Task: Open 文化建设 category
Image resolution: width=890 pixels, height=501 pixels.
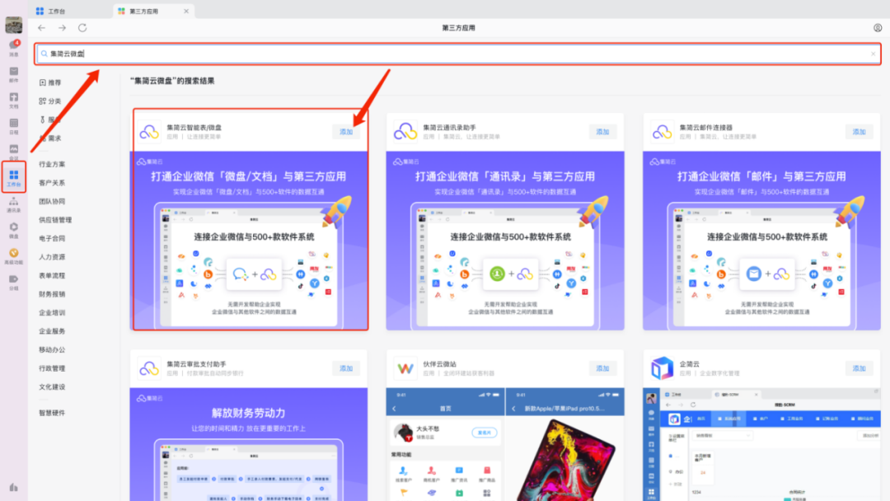Action: 52,387
